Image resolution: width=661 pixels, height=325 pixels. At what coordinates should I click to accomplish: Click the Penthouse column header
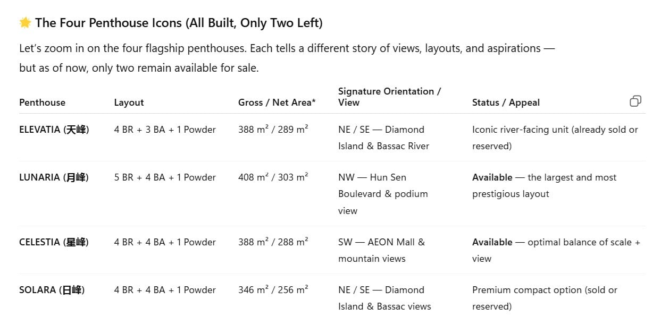43,102
